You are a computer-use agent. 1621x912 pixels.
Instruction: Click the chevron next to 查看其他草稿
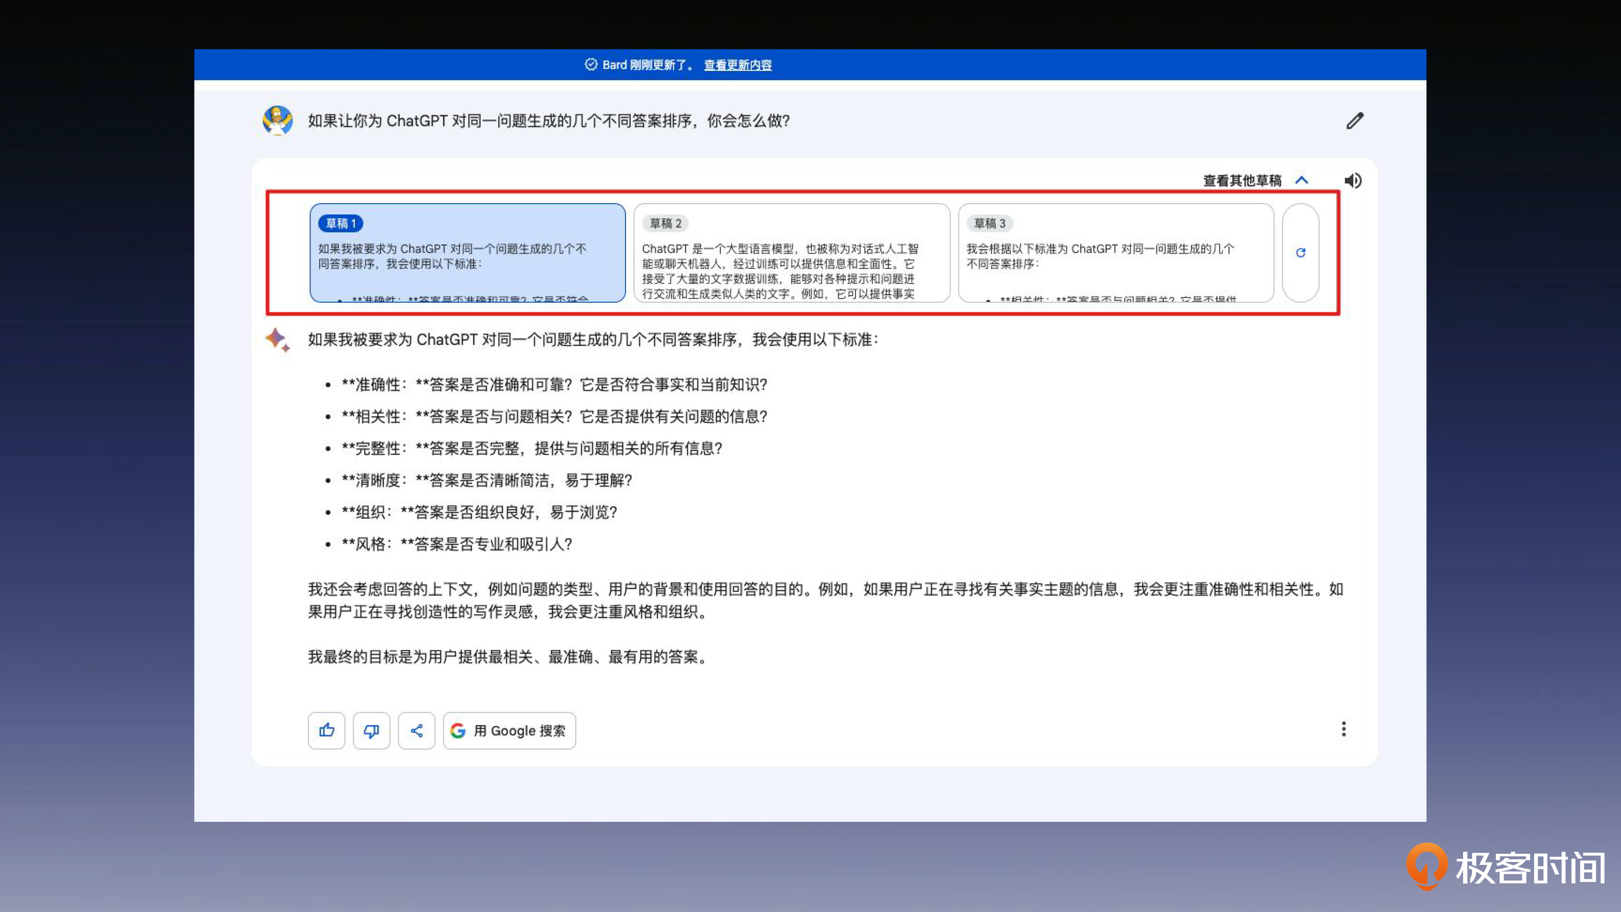1301,181
